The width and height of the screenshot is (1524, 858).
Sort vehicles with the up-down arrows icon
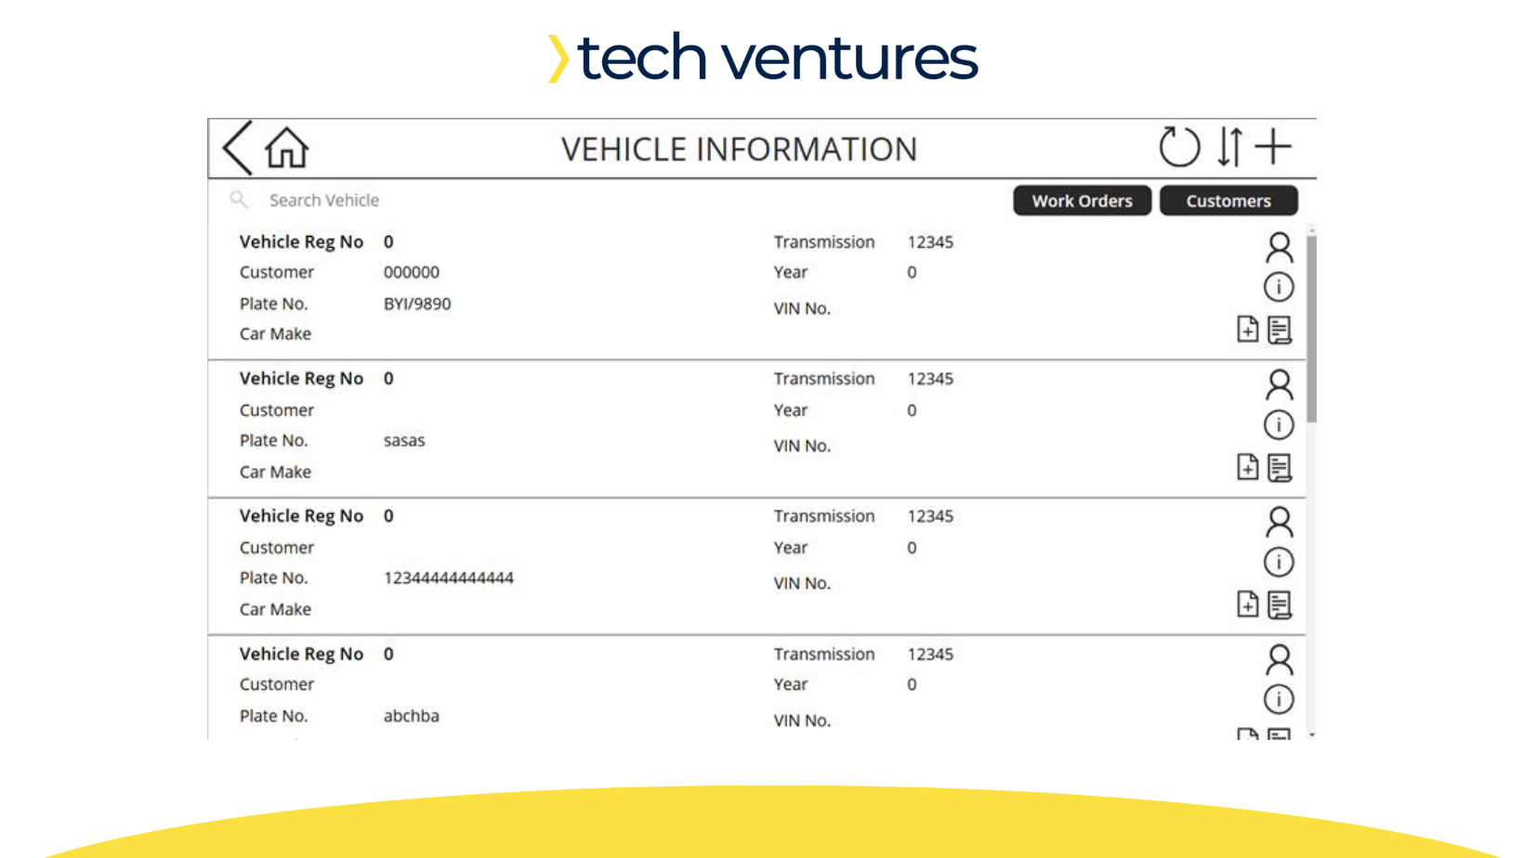click(1229, 147)
